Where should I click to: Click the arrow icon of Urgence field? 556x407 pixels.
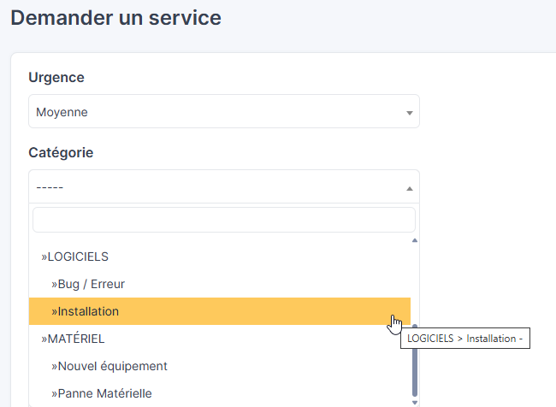pyautogui.click(x=409, y=113)
